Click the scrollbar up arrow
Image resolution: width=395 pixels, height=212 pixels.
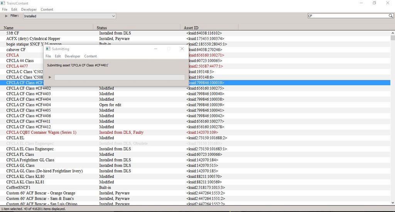(x=393, y=33)
